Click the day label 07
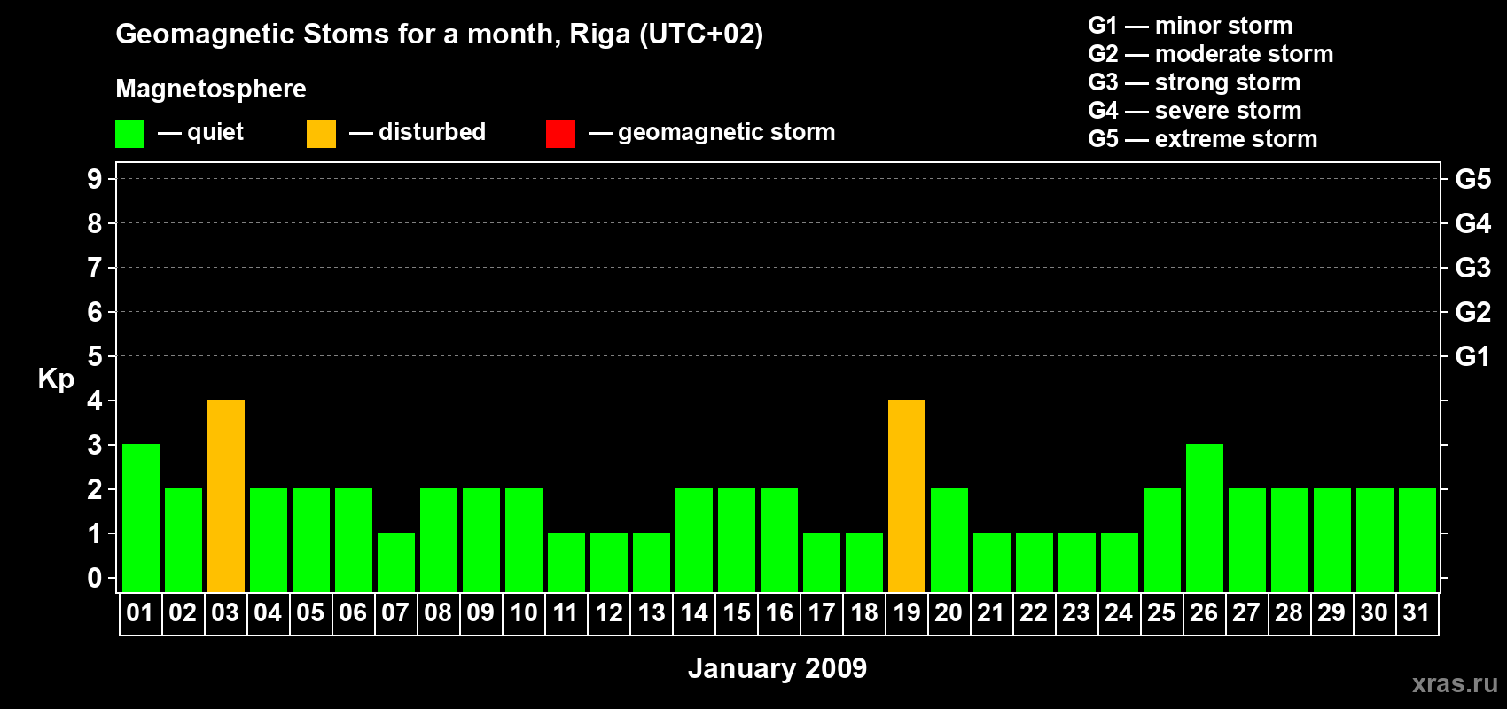Screen dimensions: 1507x709 tap(395, 612)
